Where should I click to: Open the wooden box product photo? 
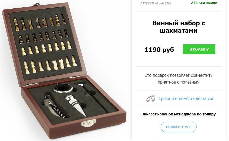[x=64, y=71]
